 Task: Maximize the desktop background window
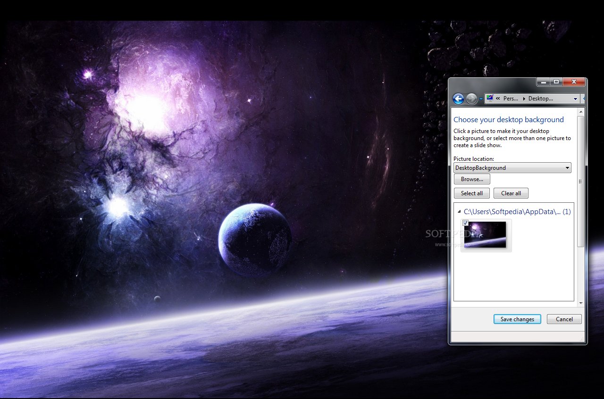coord(556,82)
